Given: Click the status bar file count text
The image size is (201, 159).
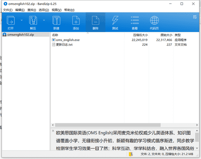Looking at the screenshot, I should (167, 154).
